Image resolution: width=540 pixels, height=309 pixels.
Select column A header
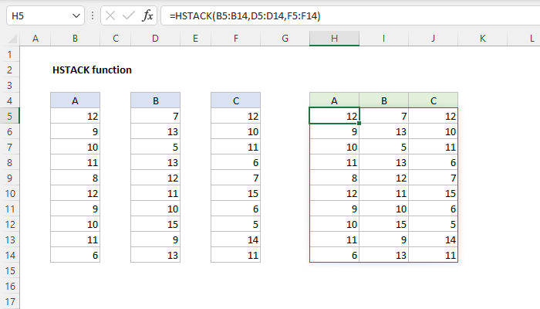pos(35,39)
